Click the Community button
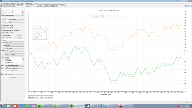The height and width of the screenshot is (108, 192). [x=4, y=6]
